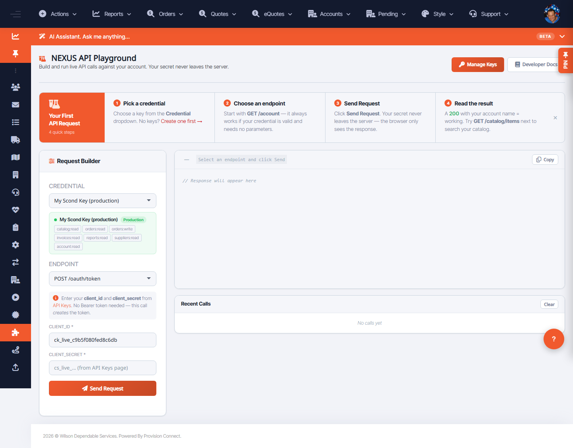Image resolution: width=573 pixels, height=448 pixels.
Task: Click the 'reports:read' scope tag
Action: tap(97, 238)
